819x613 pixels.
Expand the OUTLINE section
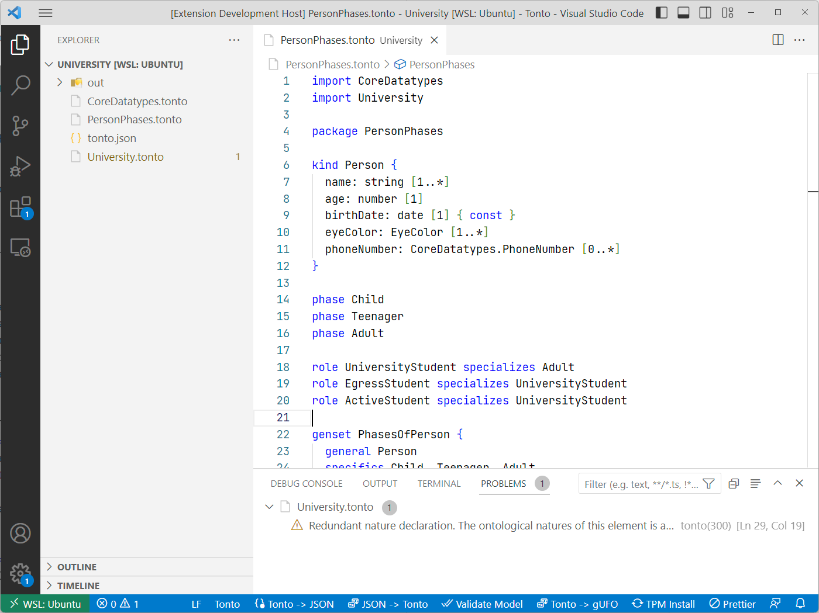point(77,567)
